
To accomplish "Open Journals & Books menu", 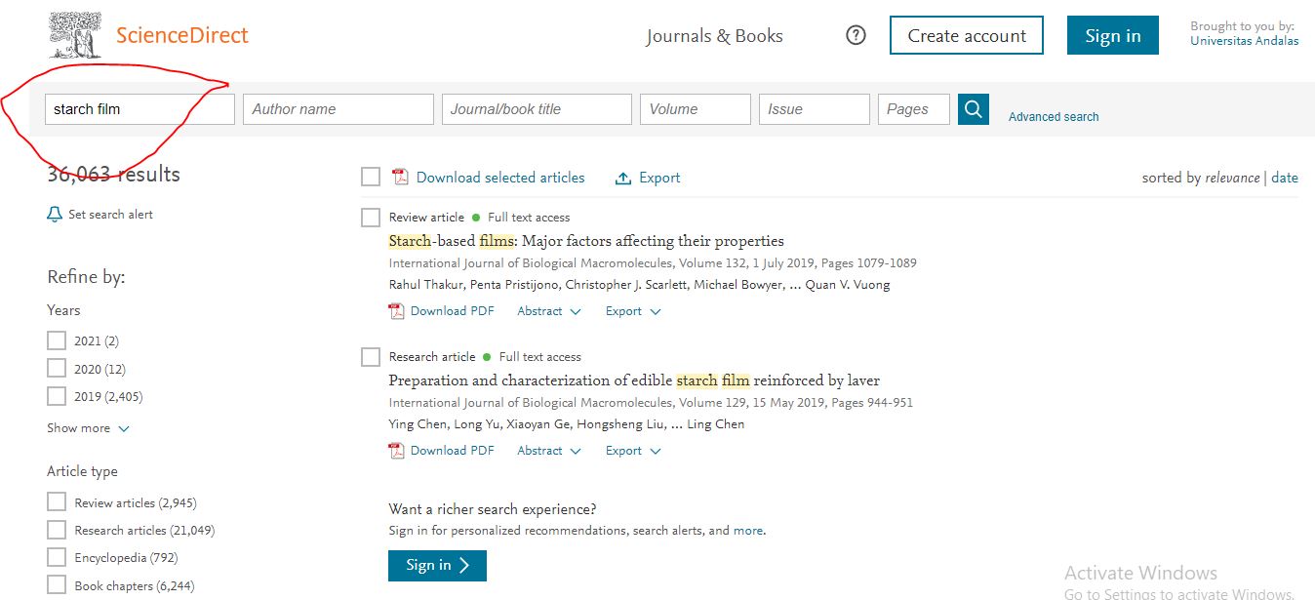I will click(714, 36).
